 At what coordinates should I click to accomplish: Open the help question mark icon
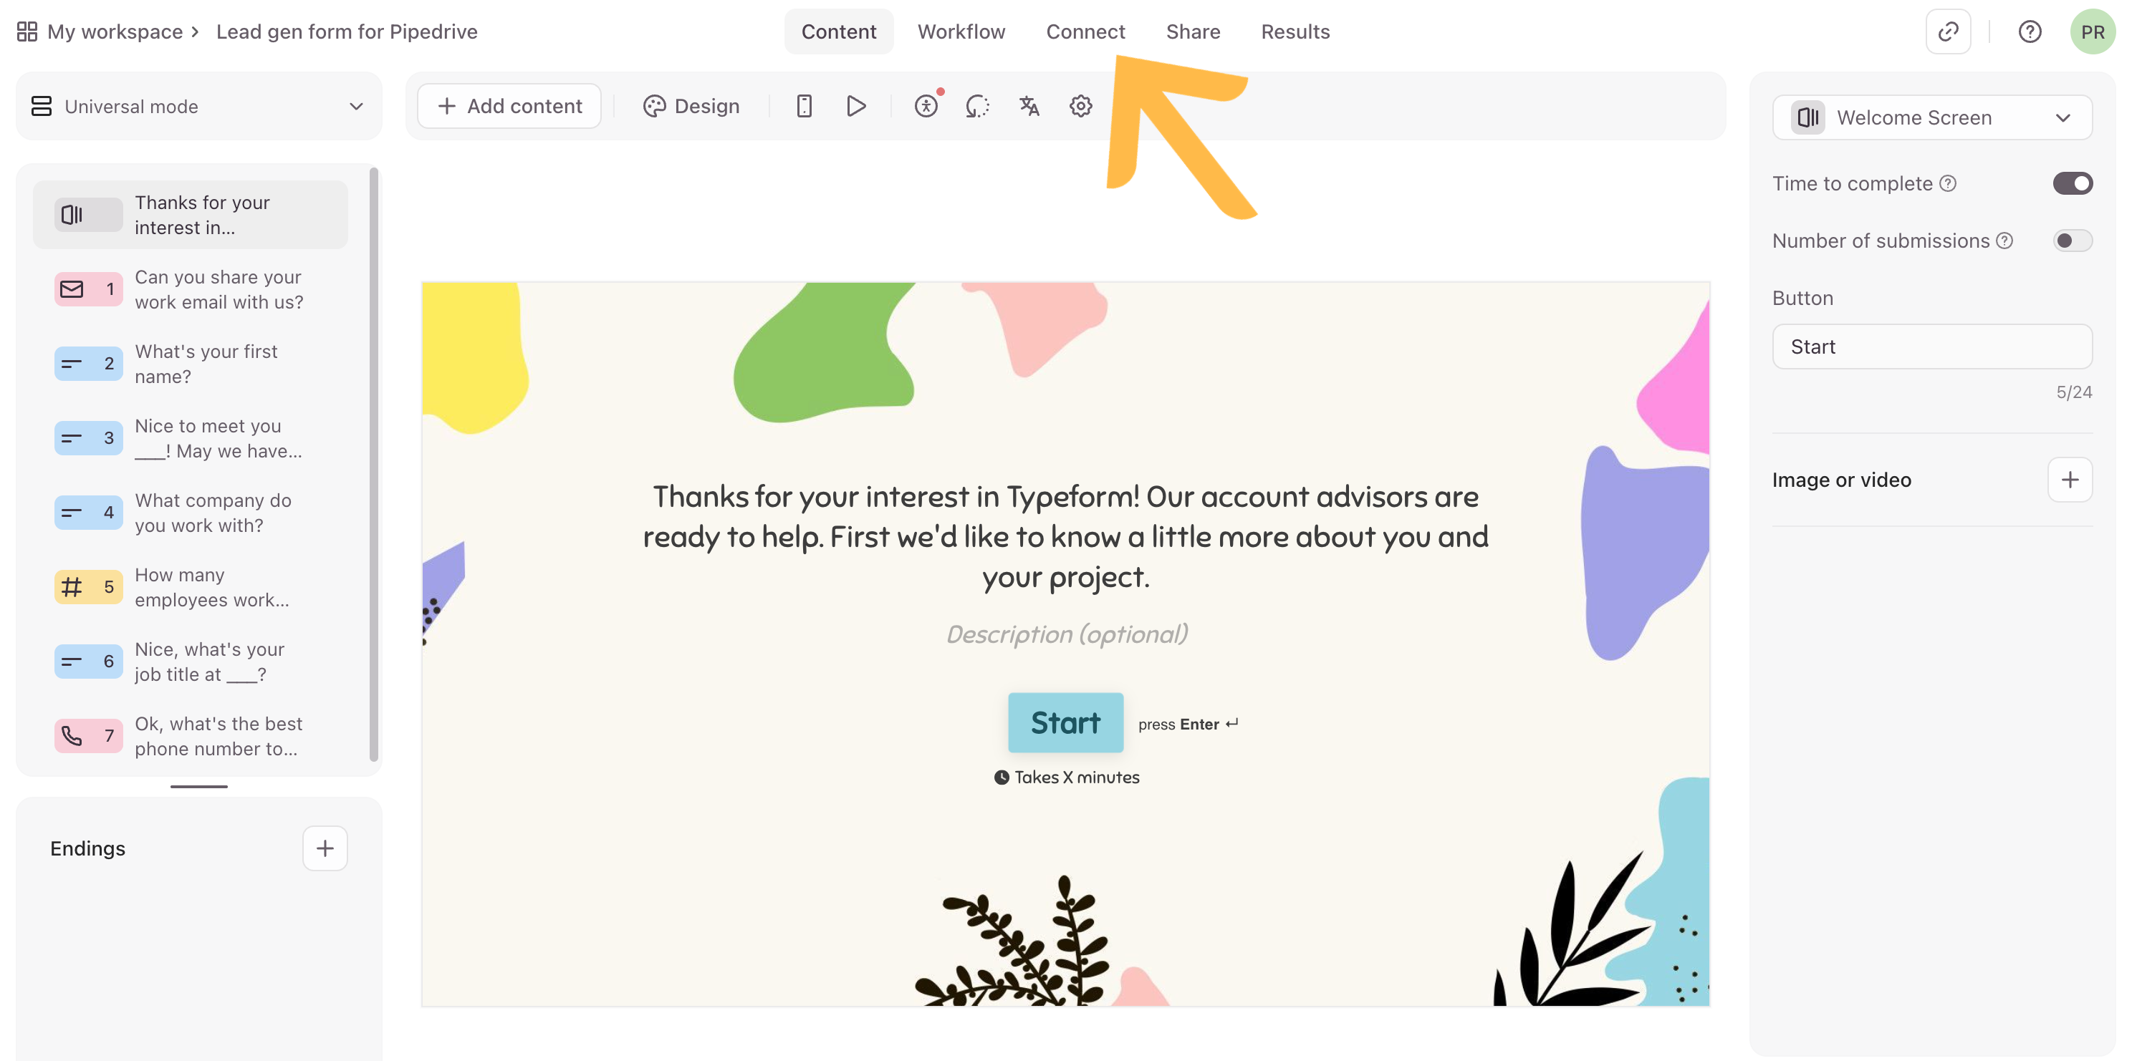[x=2030, y=32]
